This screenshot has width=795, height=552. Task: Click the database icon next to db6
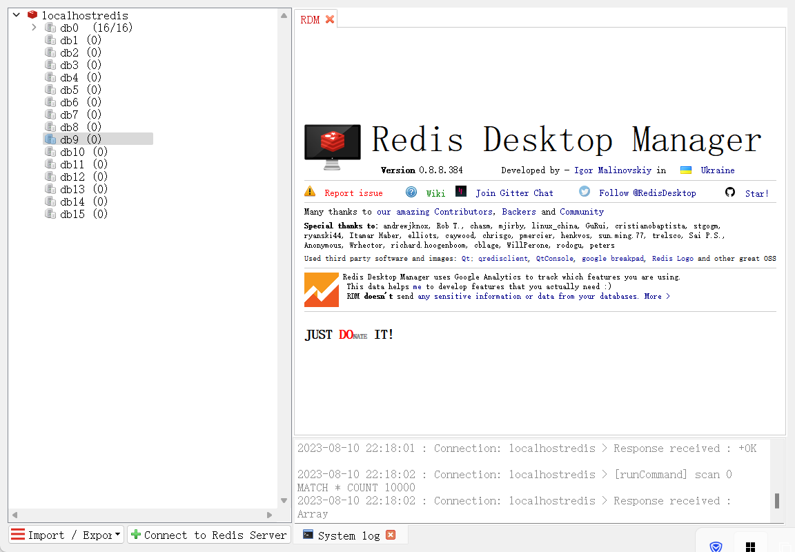click(50, 102)
